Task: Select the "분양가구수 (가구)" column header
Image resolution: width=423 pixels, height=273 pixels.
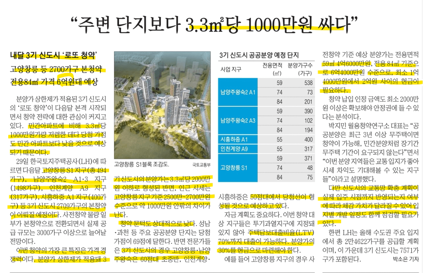Action: tap(300, 69)
